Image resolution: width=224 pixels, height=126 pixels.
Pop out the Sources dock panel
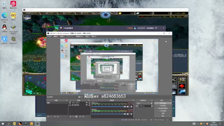coord(89,100)
